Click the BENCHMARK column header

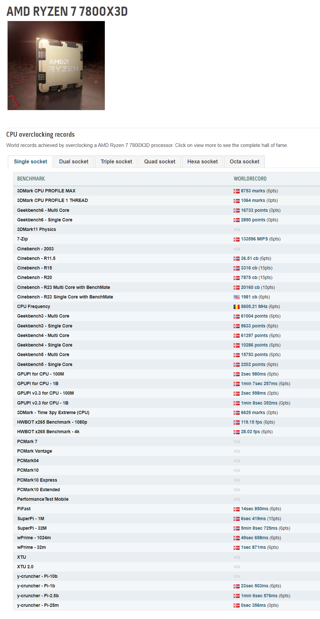(31, 179)
